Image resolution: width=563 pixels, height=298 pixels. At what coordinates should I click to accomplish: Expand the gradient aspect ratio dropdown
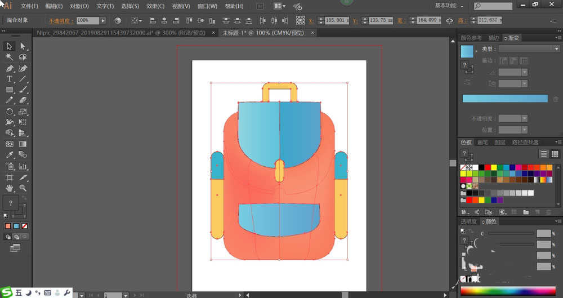(525, 83)
